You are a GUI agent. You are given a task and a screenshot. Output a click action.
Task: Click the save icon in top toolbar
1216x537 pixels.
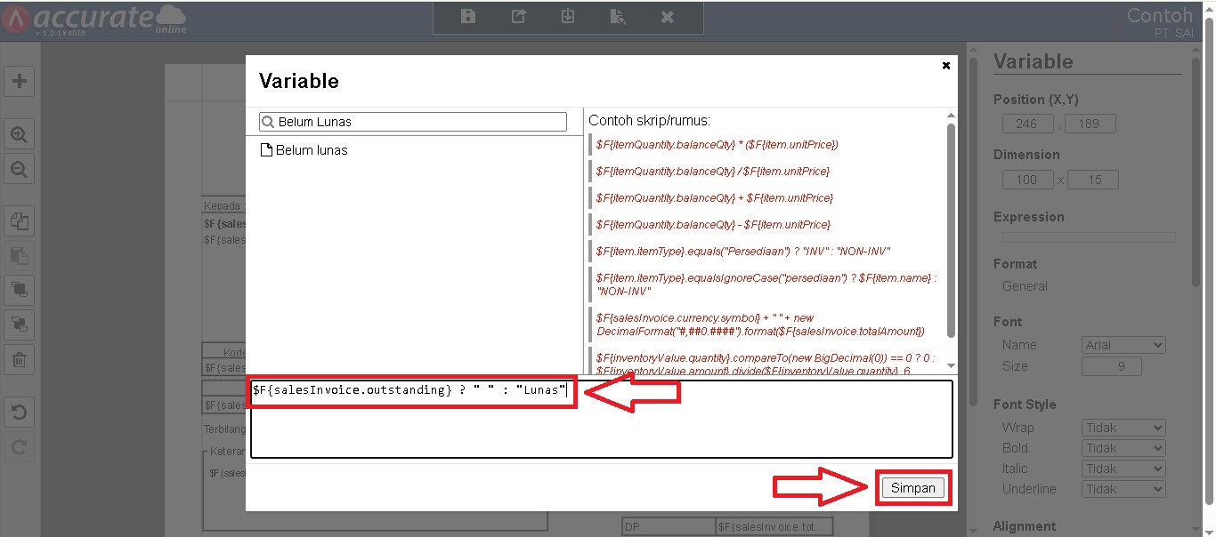pos(468,17)
